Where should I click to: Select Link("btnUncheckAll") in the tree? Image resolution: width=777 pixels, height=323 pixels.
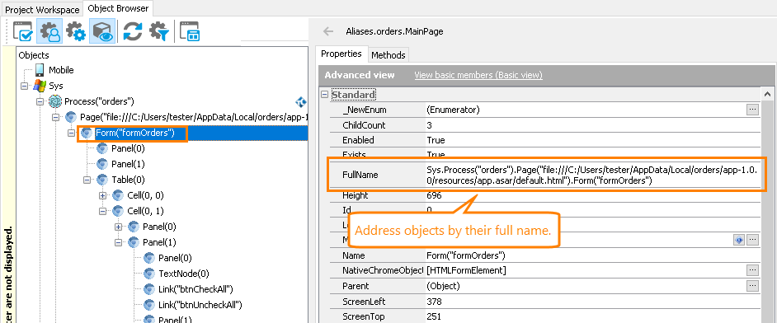coord(200,304)
